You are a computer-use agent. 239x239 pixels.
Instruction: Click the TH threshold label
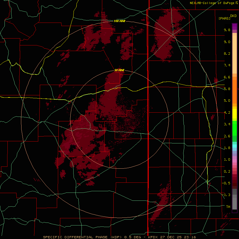click(x=228, y=207)
